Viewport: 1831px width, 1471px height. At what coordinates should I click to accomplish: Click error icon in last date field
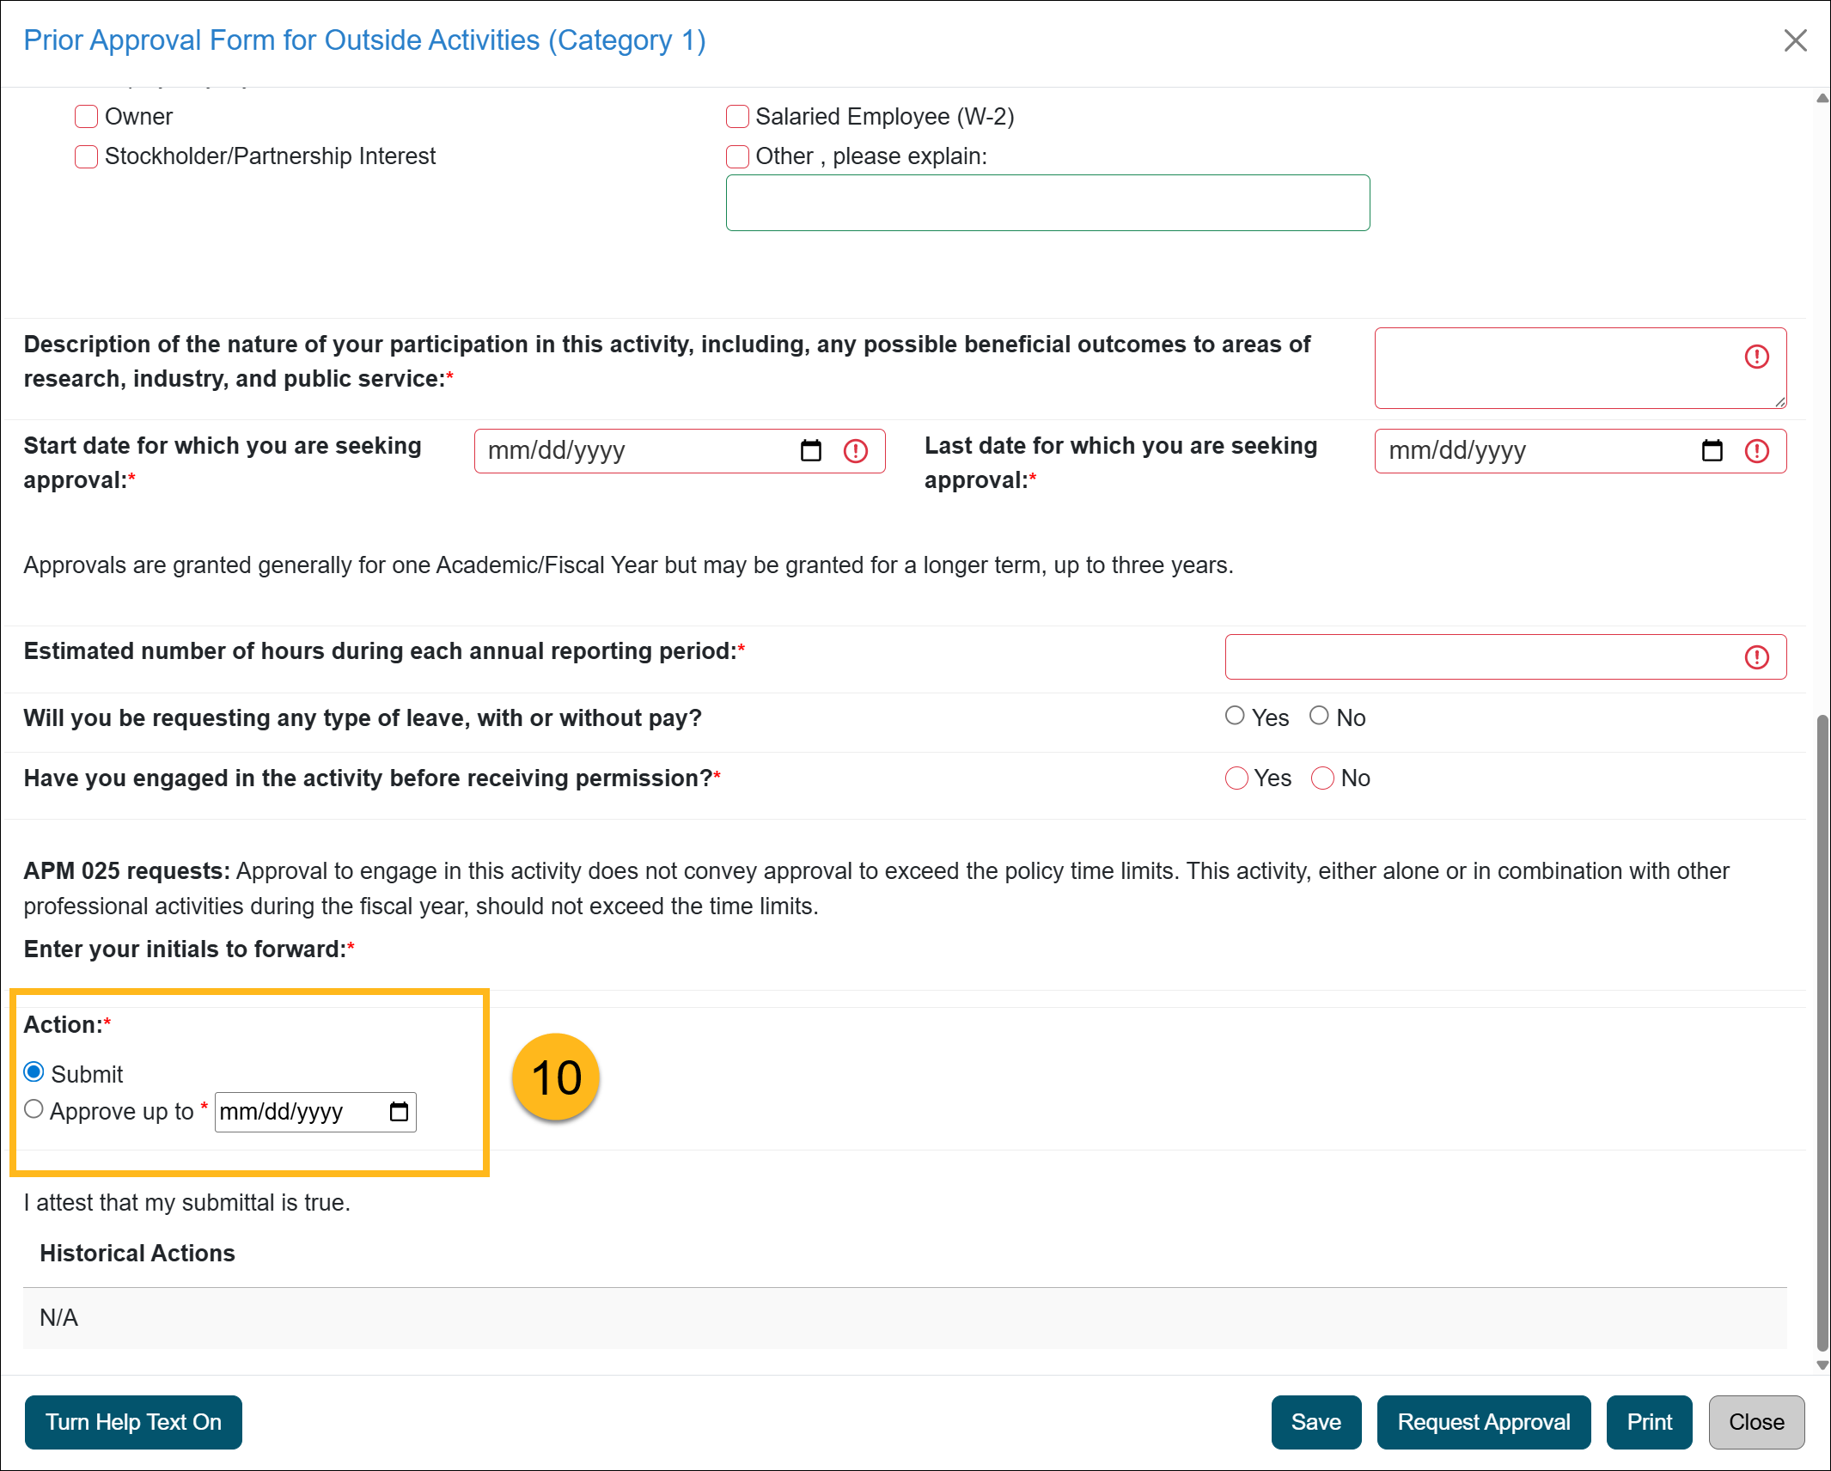pos(1757,451)
